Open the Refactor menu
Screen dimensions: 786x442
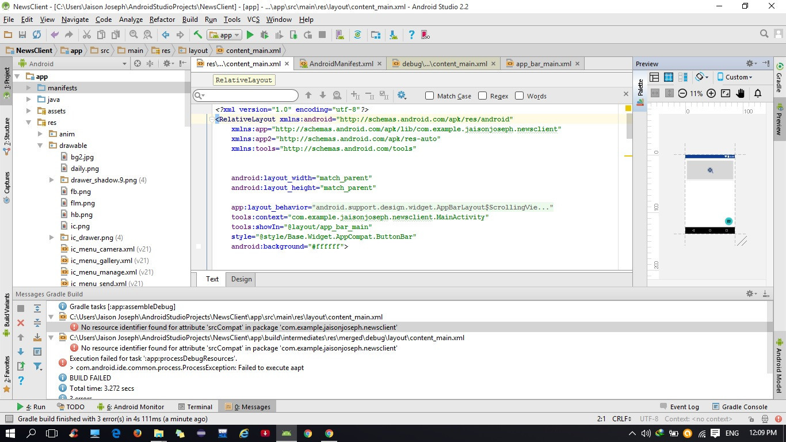pyautogui.click(x=162, y=19)
